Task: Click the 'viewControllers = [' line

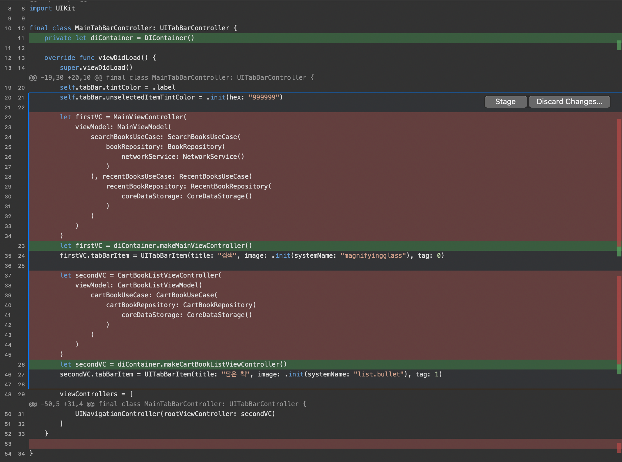Action: pyautogui.click(x=96, y=394)
